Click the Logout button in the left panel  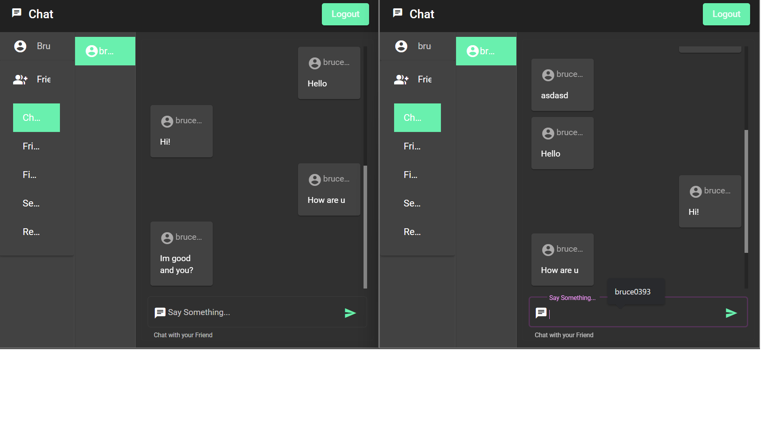click(x=345, y=14)
